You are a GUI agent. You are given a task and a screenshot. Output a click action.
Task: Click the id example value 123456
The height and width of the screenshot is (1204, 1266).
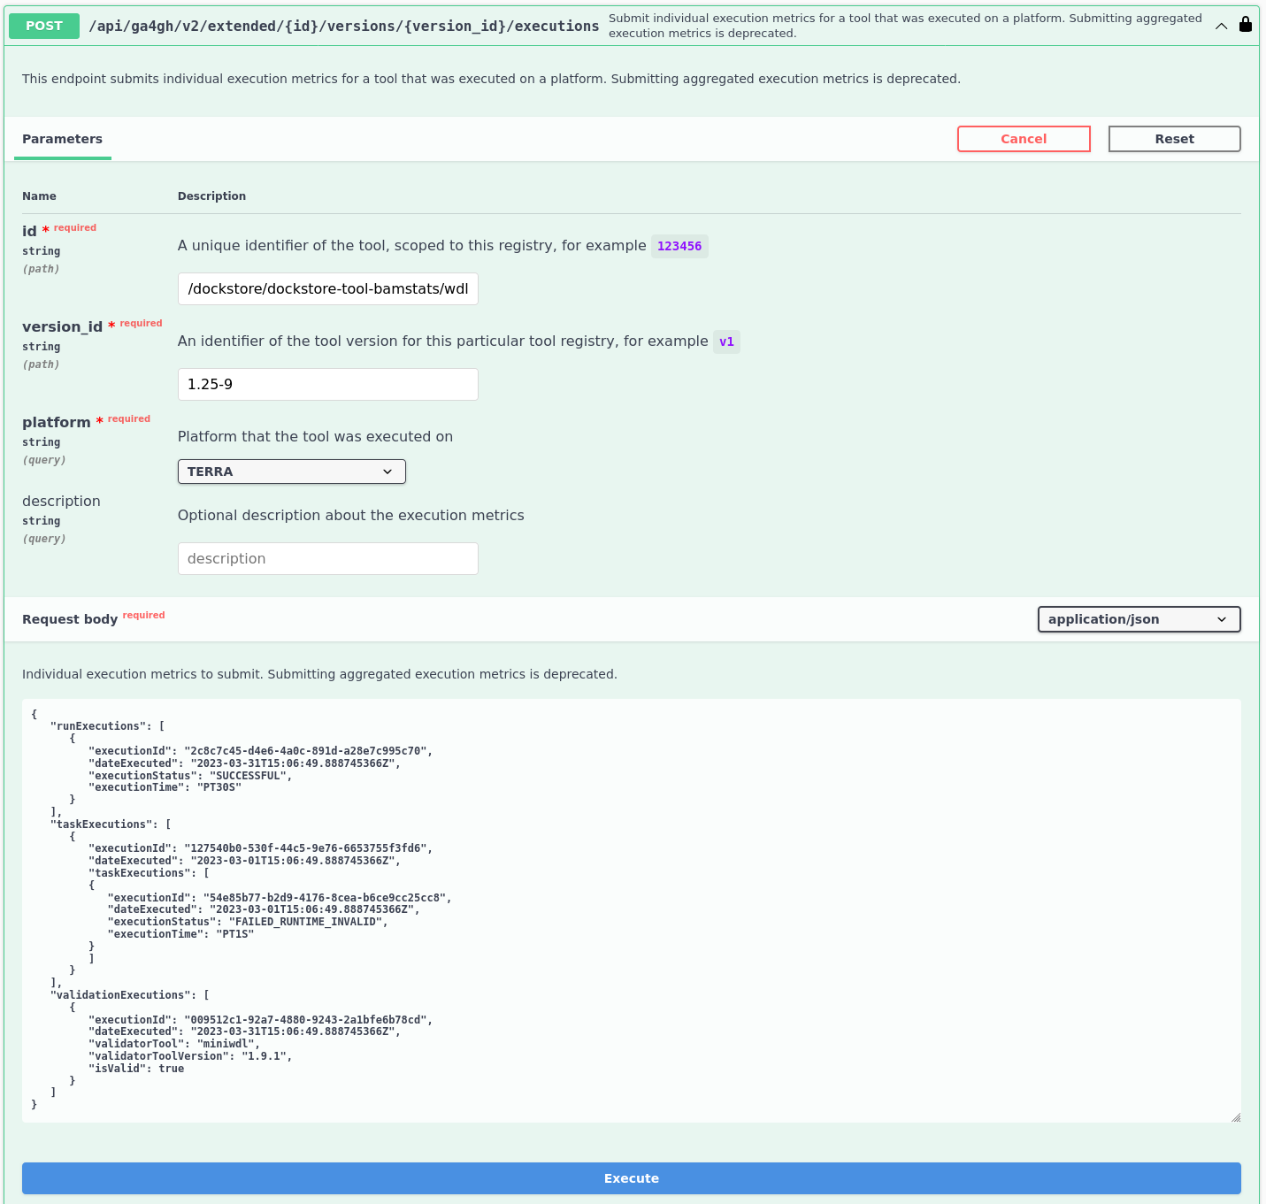[x=679, y=246]
